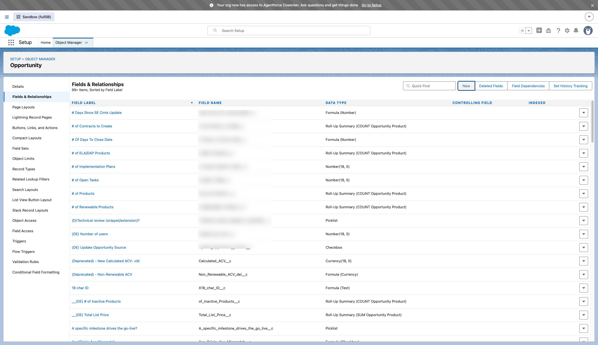This screenshot has height=345, width=598.
Task: Open Details in the sidebar
Action: [18, 86]
